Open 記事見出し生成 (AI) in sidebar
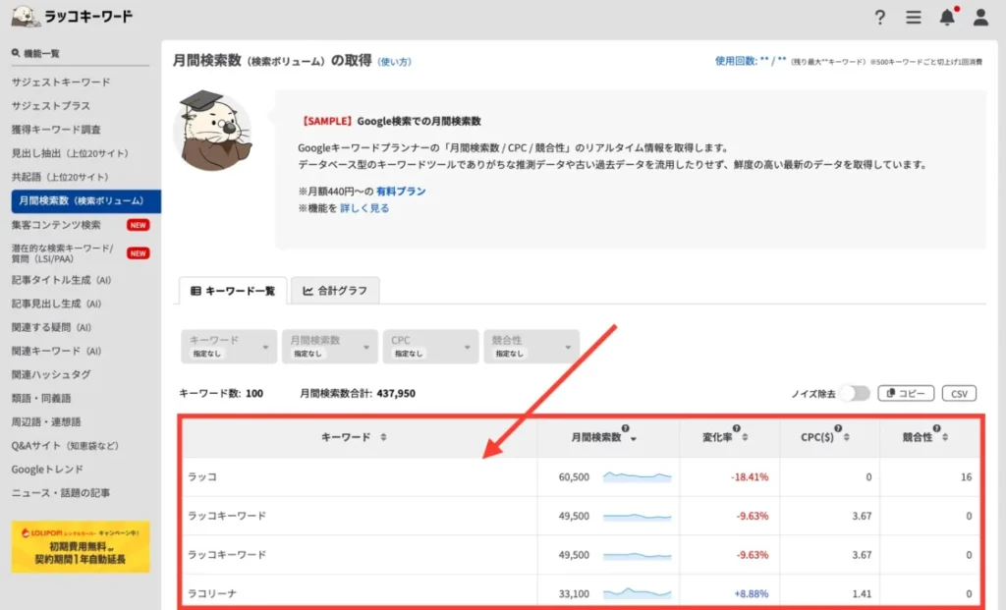This screenshot has width=1006, height=610. [x=56, y=305]
